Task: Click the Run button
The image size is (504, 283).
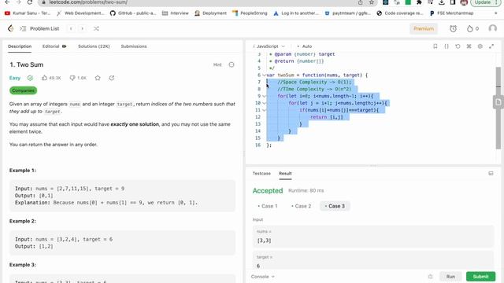Action: [450, 277]
